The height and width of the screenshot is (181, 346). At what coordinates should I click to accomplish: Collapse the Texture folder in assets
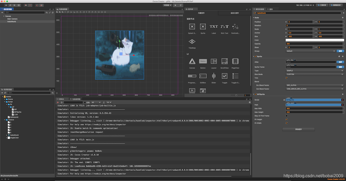pos(4,120)
